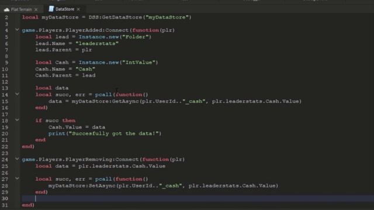Click line number 13 in gutter
Image resolution: width=374 pixels, height=210 pixels.
tap(5, 88)
